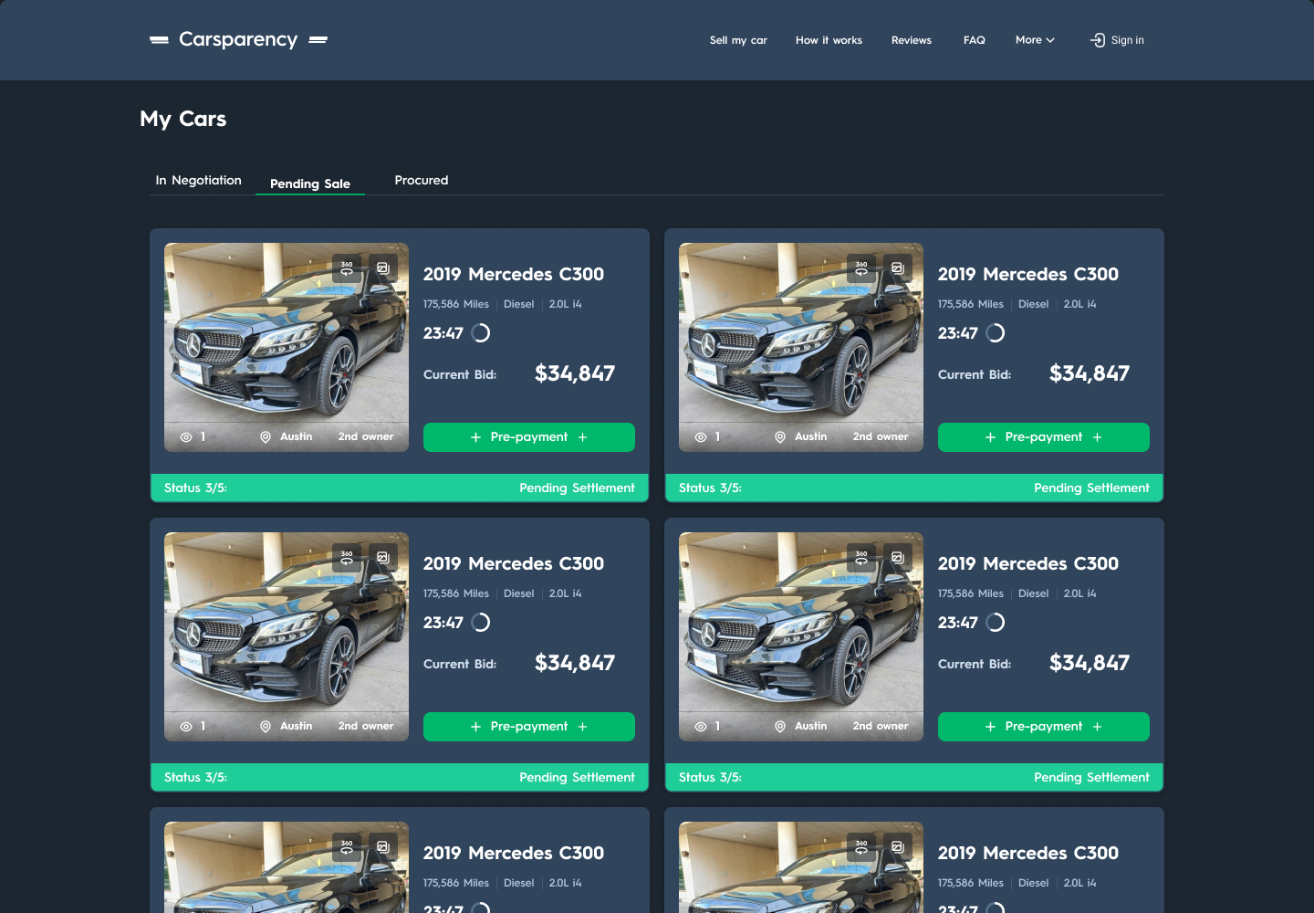Click the Austin location pin on middle-left card
Image resolution: width=1314 pixels, height=913 pixels.
(266, 727)
